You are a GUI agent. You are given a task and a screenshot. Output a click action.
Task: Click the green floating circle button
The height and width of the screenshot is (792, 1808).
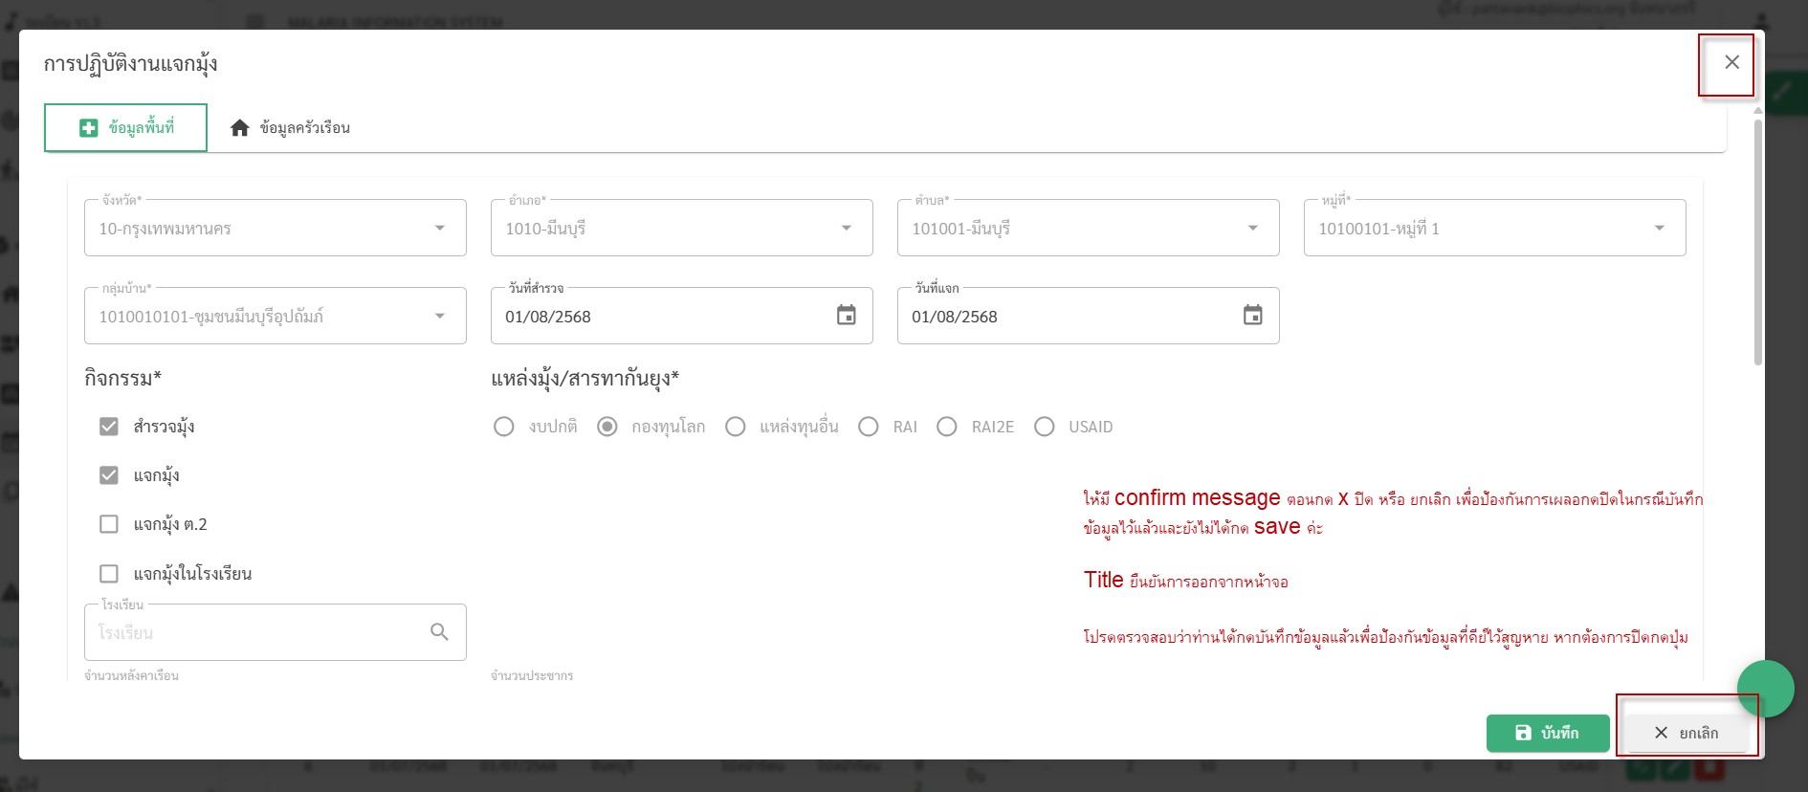(x=1765, y=689)
